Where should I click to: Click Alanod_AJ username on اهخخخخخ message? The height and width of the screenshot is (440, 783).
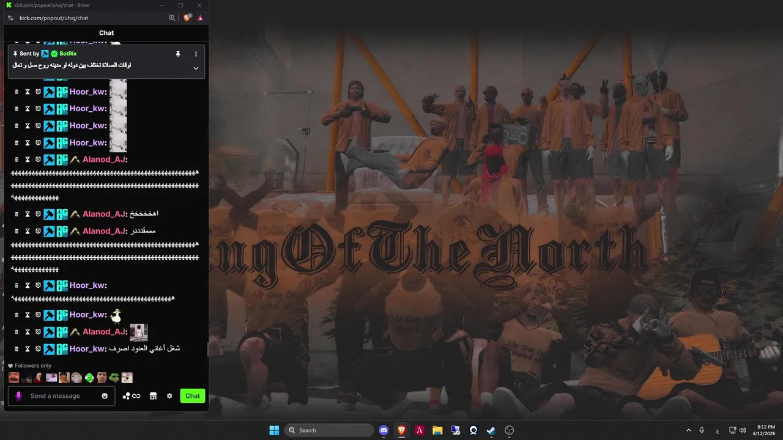105,214
